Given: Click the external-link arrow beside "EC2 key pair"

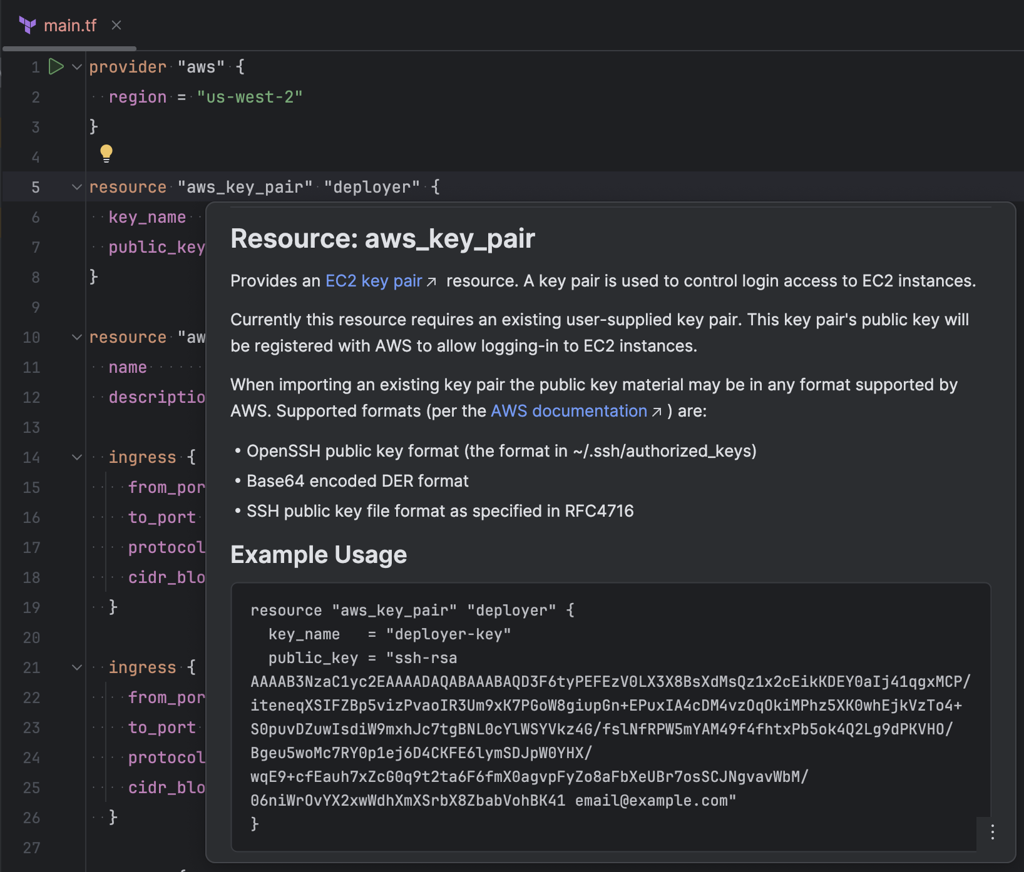Looking at the screenshot, I should pyautogui.click(x=431, y=281).
